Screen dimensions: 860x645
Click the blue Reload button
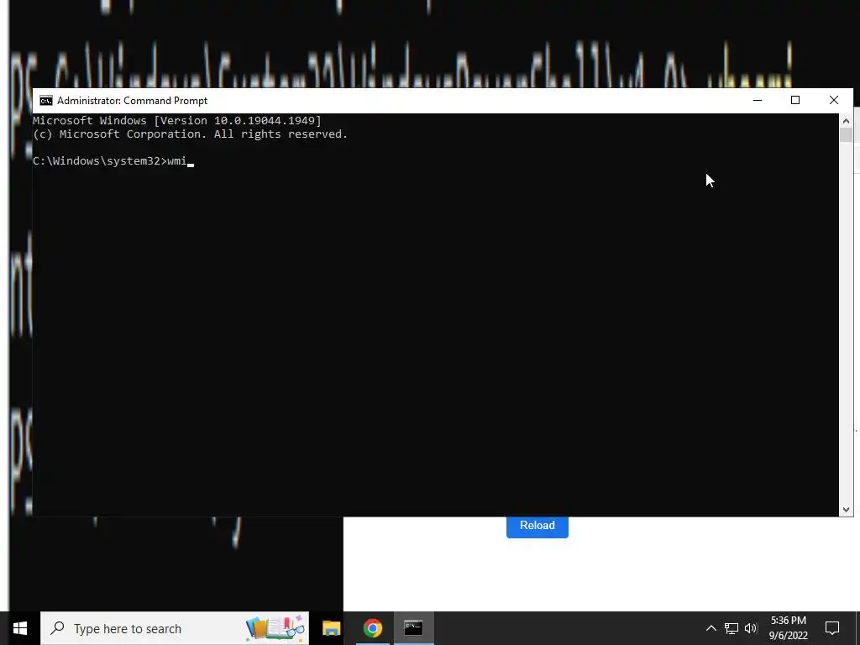coord(537,526)
